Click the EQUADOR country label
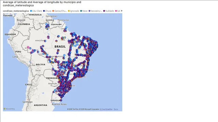The image size is (218, 122). tap(10, 34)
